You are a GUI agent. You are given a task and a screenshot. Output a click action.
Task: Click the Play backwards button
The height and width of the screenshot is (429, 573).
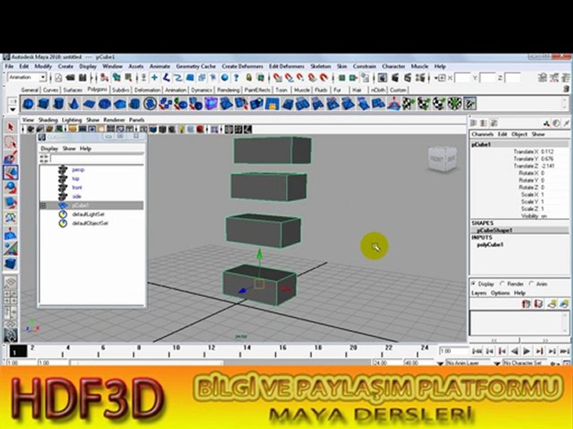pyautogui.click(x=515, y=352)
